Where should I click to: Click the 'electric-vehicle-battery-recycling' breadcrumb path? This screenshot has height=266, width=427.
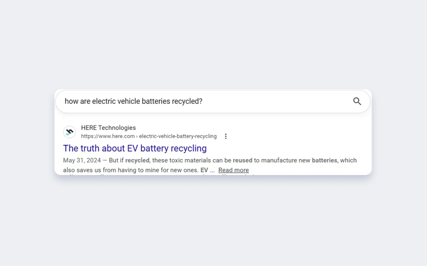(x=178, y=136)
